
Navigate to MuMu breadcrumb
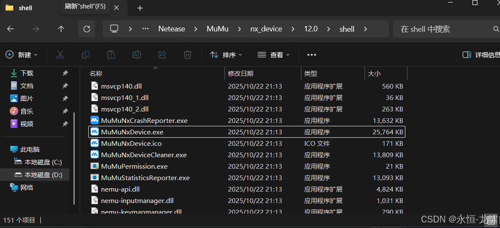217,29
